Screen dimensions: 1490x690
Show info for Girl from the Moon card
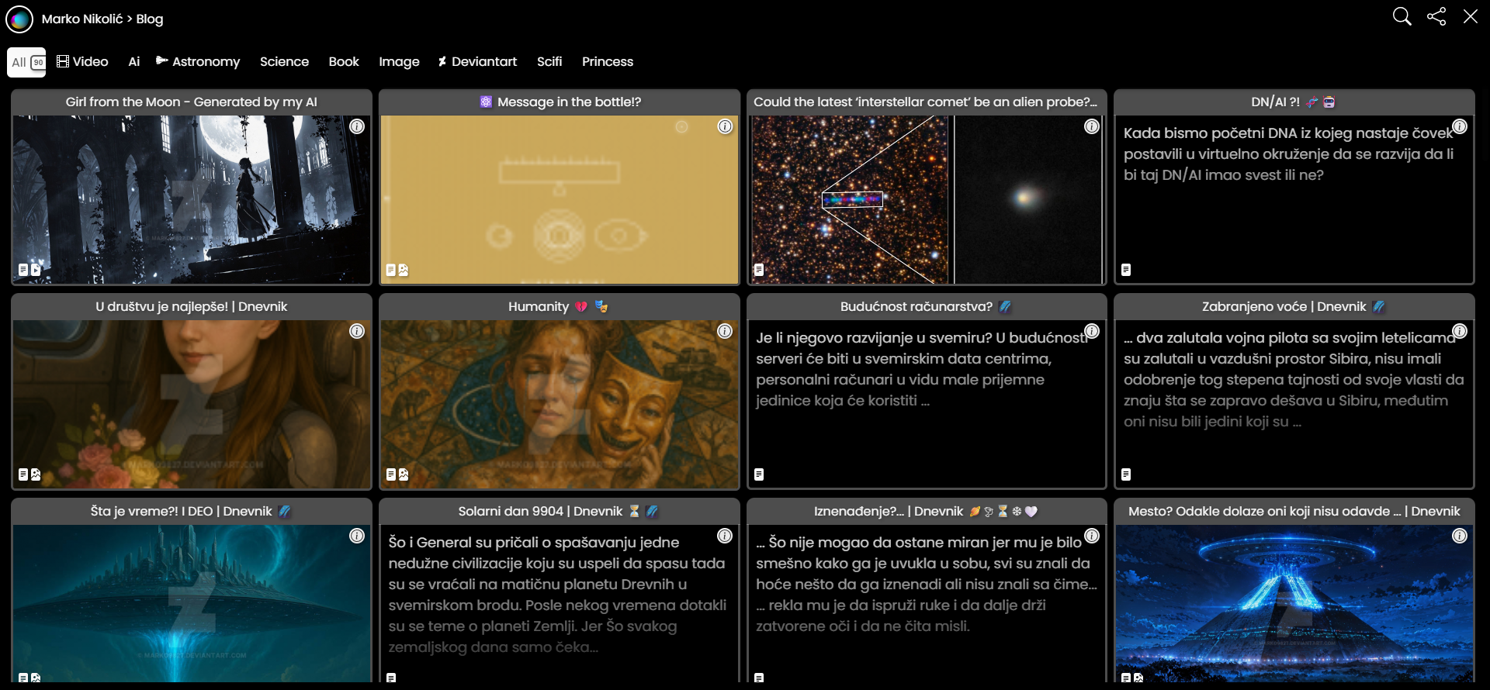pyautogui.click(x=357, y=126)
